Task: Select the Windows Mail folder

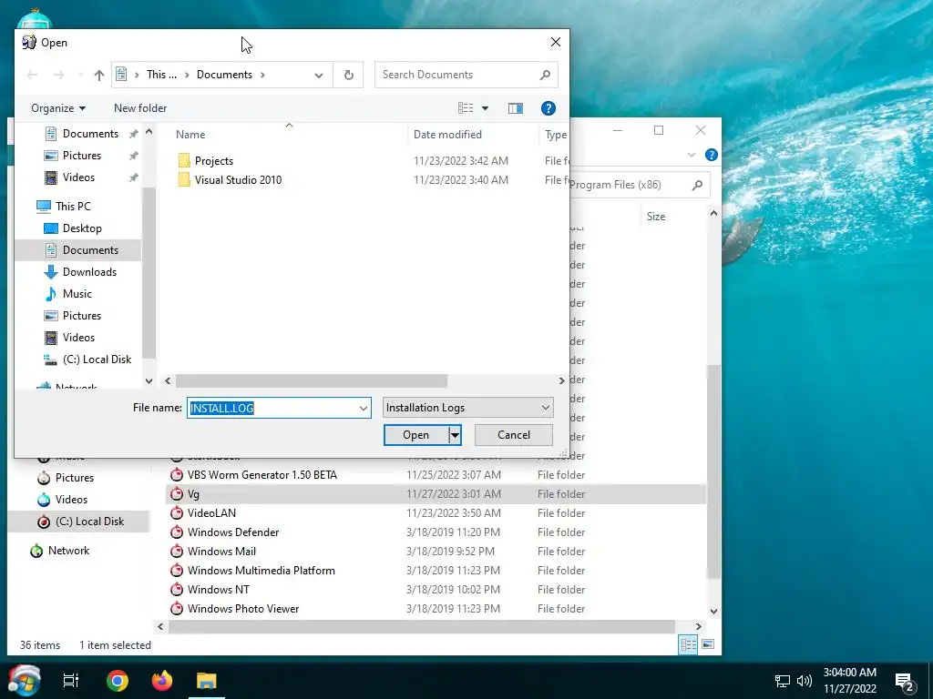Action: tap(221, 552)
